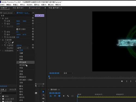Viewport: 136px width, 102px height.
Task: Toggle timeline snapping magnet
Action: [55, 96]
